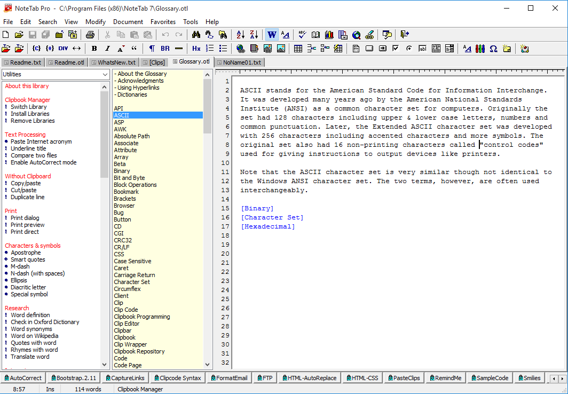Search the web with the globe icon
Screen dimensions: 568x394
pyautogui.click(x=356, y=34)
